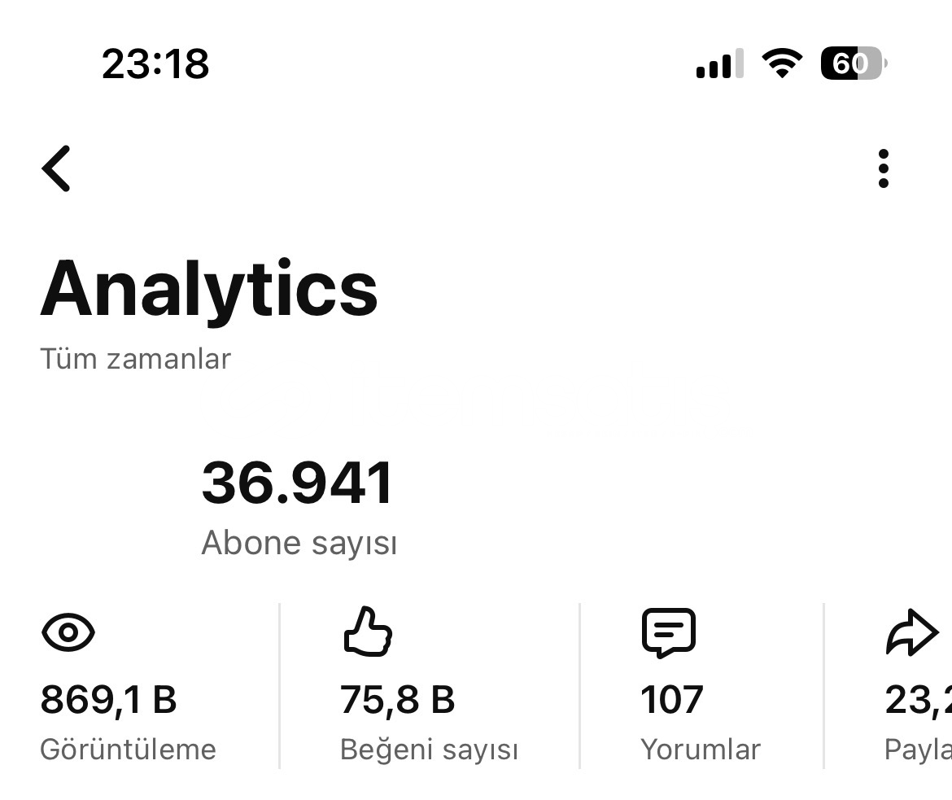Open the "Beğeni sayısı" metric label

click(x=429, y=749)
